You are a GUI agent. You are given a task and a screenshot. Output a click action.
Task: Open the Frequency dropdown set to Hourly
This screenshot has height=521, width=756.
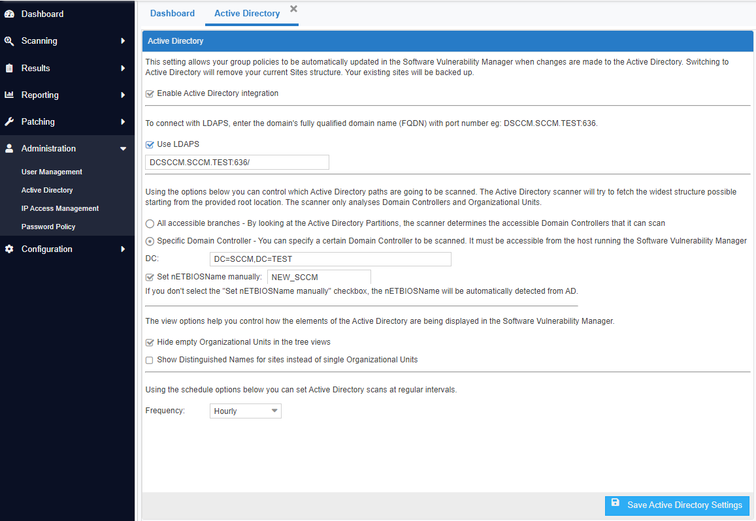pyautogui.click(x=245, y=411)
